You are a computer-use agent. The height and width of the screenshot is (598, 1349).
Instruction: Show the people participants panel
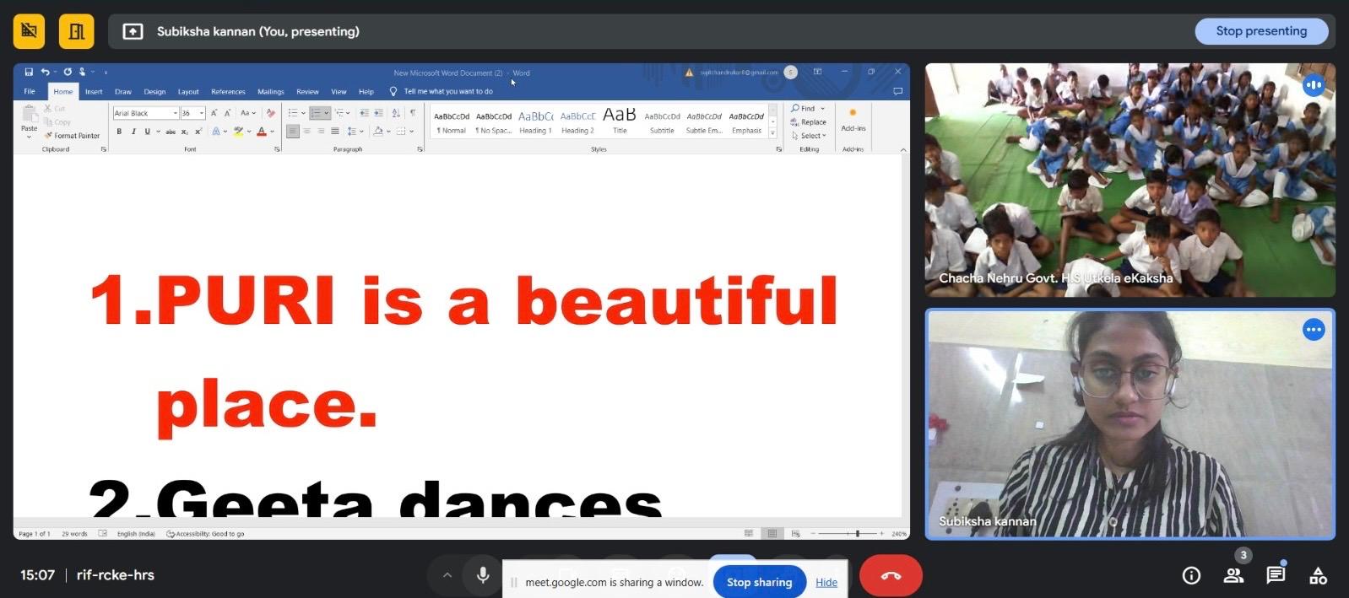(1233, 575)
